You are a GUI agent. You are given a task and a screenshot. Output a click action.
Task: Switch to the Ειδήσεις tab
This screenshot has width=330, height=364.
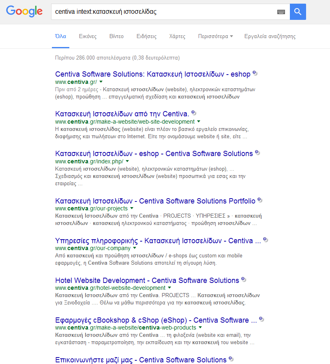click(146, 36)
